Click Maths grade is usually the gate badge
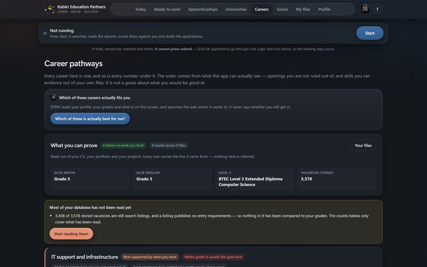The height and width of the screenshot is (267, 427). pyautogui.click(x=213, y=257)
